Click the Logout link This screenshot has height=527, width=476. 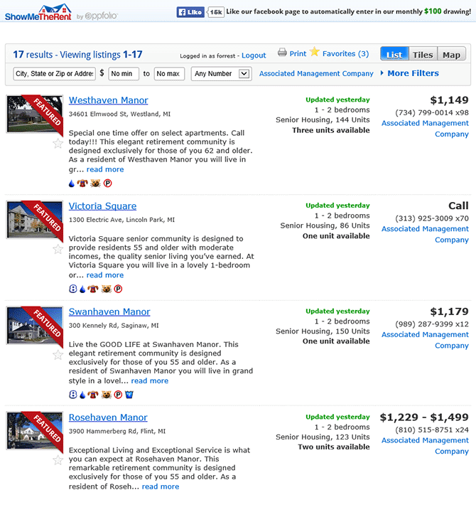coord(254,55)
